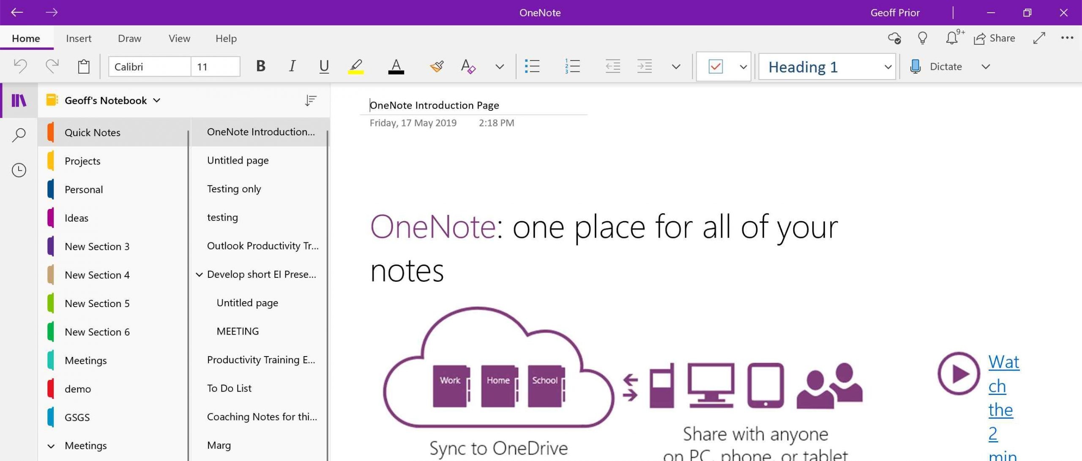Screen dimensions: 1082x461
Task: Switch to the View tab
Action: coord(179,38)
